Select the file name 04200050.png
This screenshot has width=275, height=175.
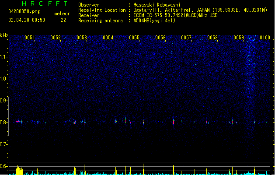24,11
